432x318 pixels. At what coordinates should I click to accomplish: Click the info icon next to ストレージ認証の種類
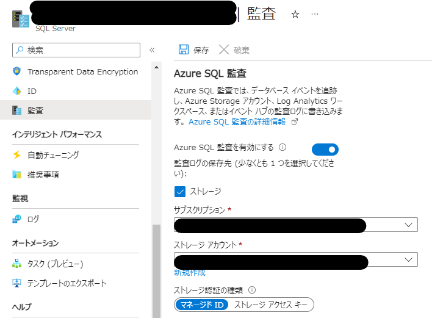[x=252, y=290]
